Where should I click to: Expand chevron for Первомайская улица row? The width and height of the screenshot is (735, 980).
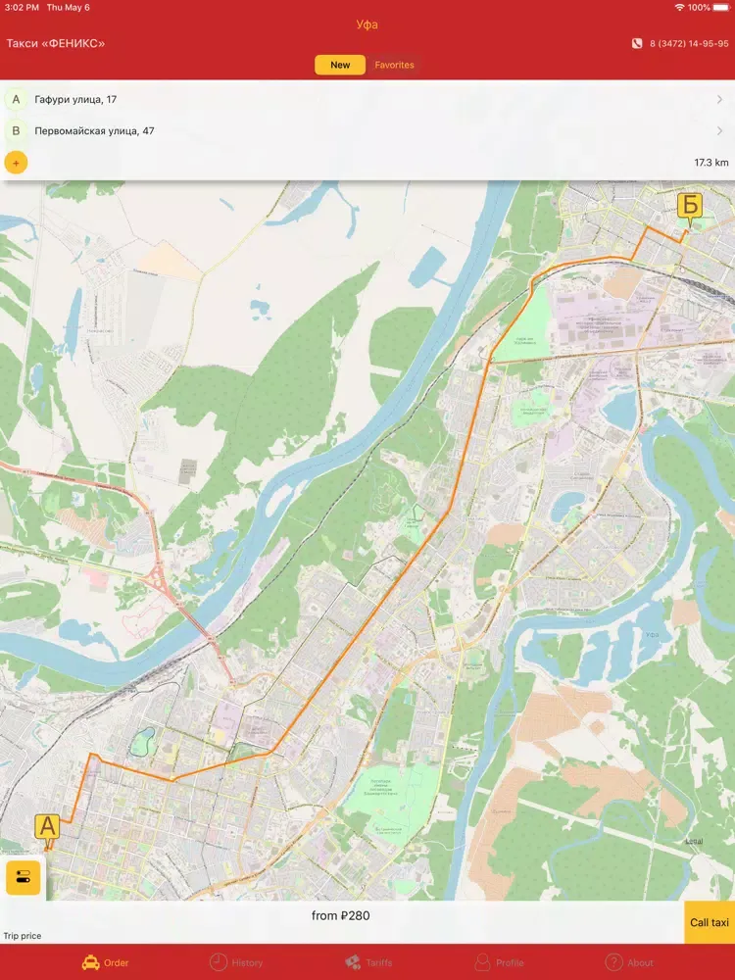pyautogui.click(x=719, y=130)
